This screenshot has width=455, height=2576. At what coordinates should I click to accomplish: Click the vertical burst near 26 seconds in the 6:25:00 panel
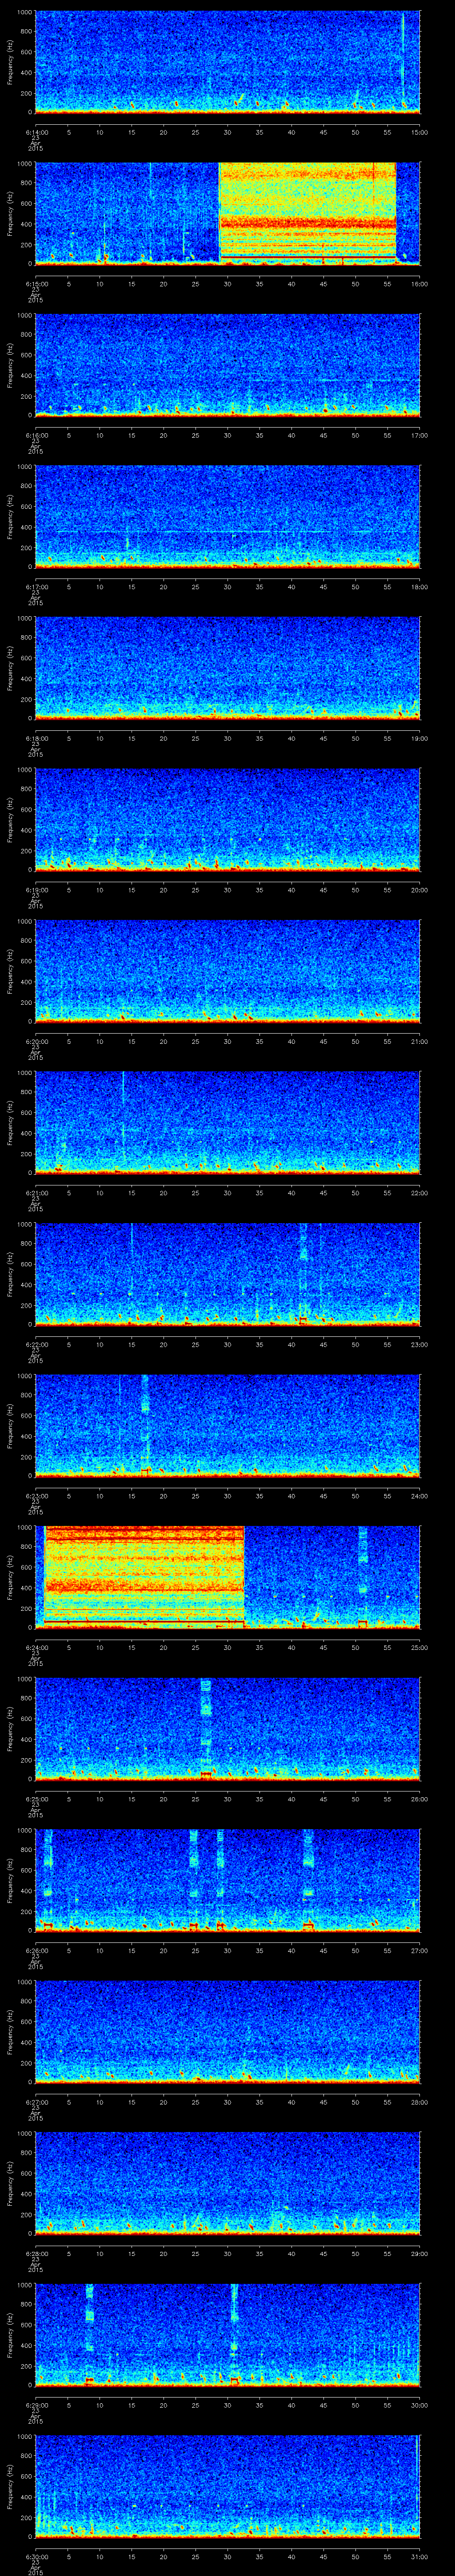[206, 1728]
